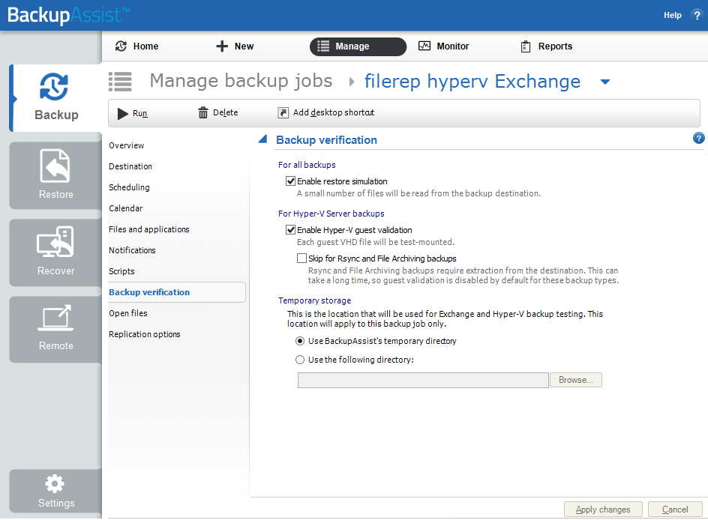Open Settings with the gear icon

(x=55, y=491)
